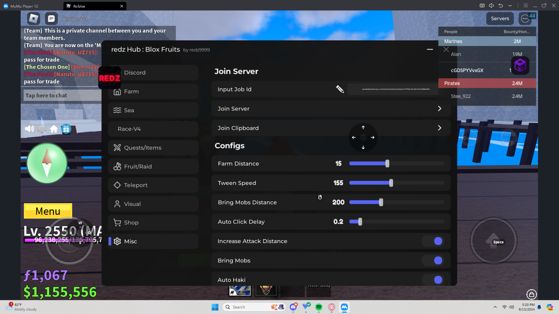The image size is (559, 314).
Task: Switch to the Fruit/Raid tab
Action: (153, 167)
